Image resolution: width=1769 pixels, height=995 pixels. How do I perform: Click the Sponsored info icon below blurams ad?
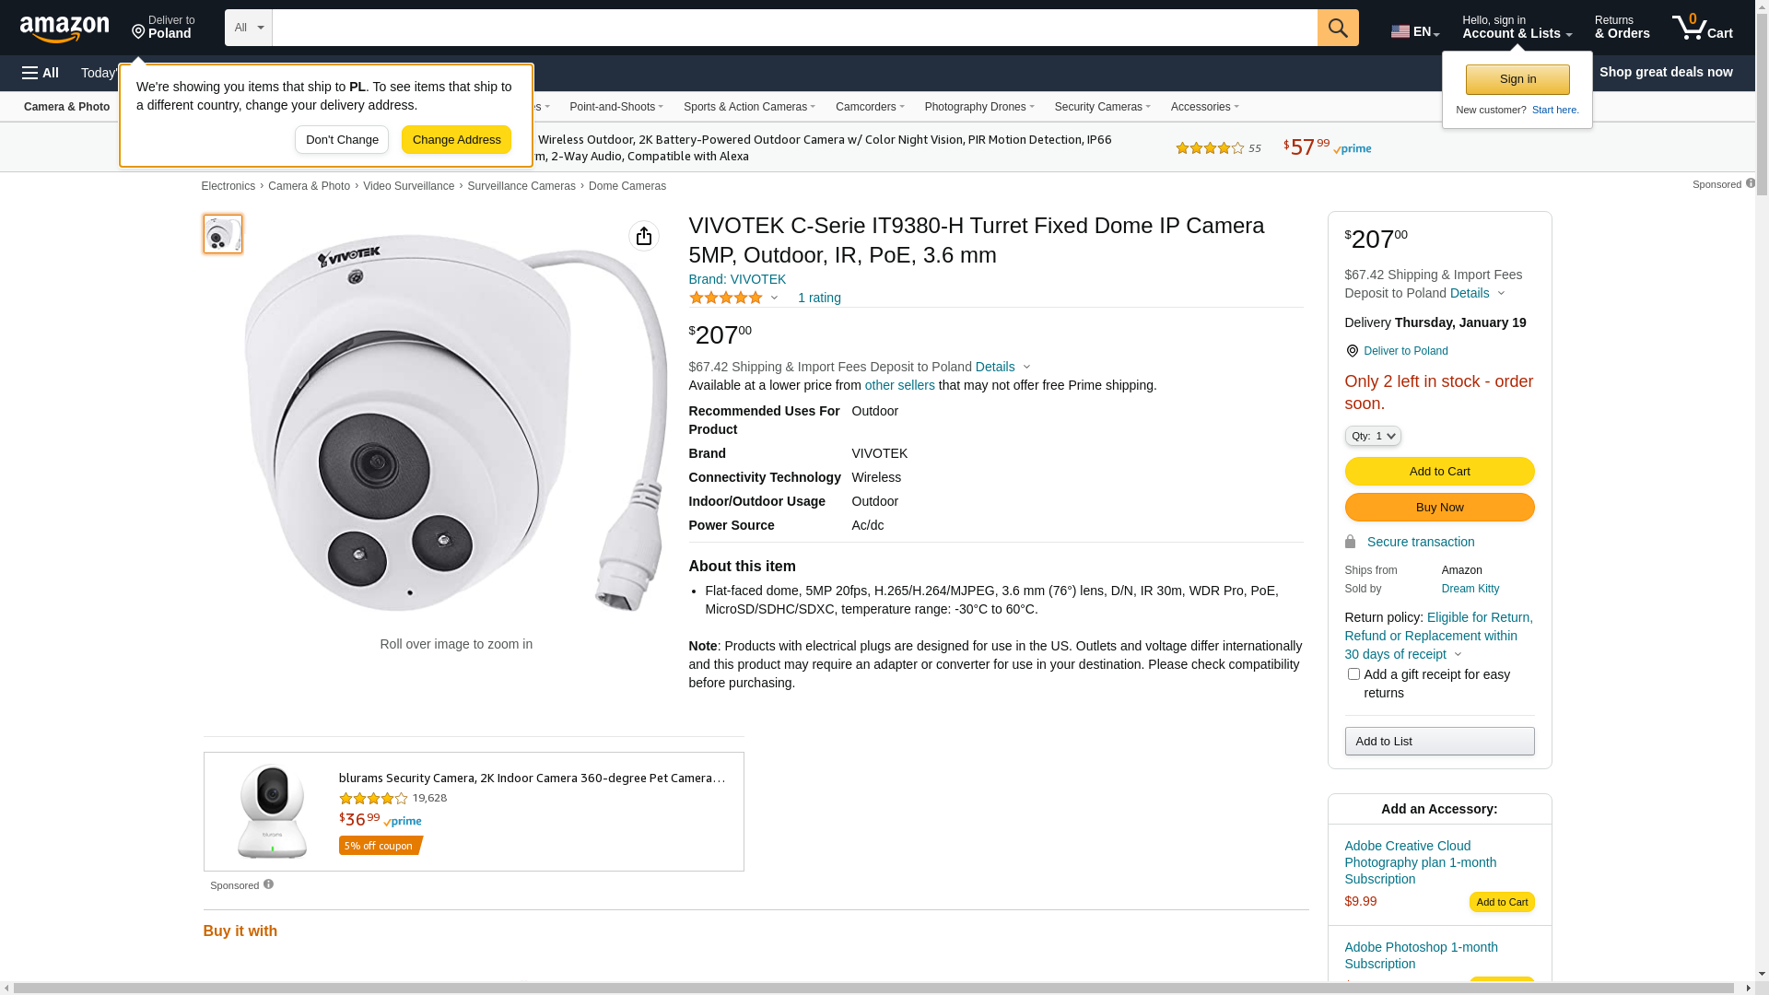tap(268, 884)
